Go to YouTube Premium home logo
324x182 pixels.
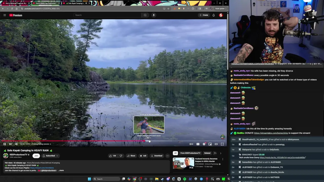tap(16, 15)
